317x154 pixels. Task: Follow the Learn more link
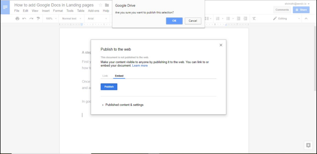tap(140, 66)
